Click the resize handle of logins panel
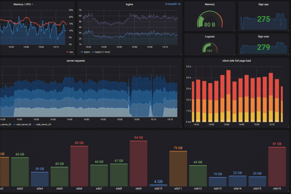Image resolution: width=291 pixels, height=194 pixels. pos(181,54)
